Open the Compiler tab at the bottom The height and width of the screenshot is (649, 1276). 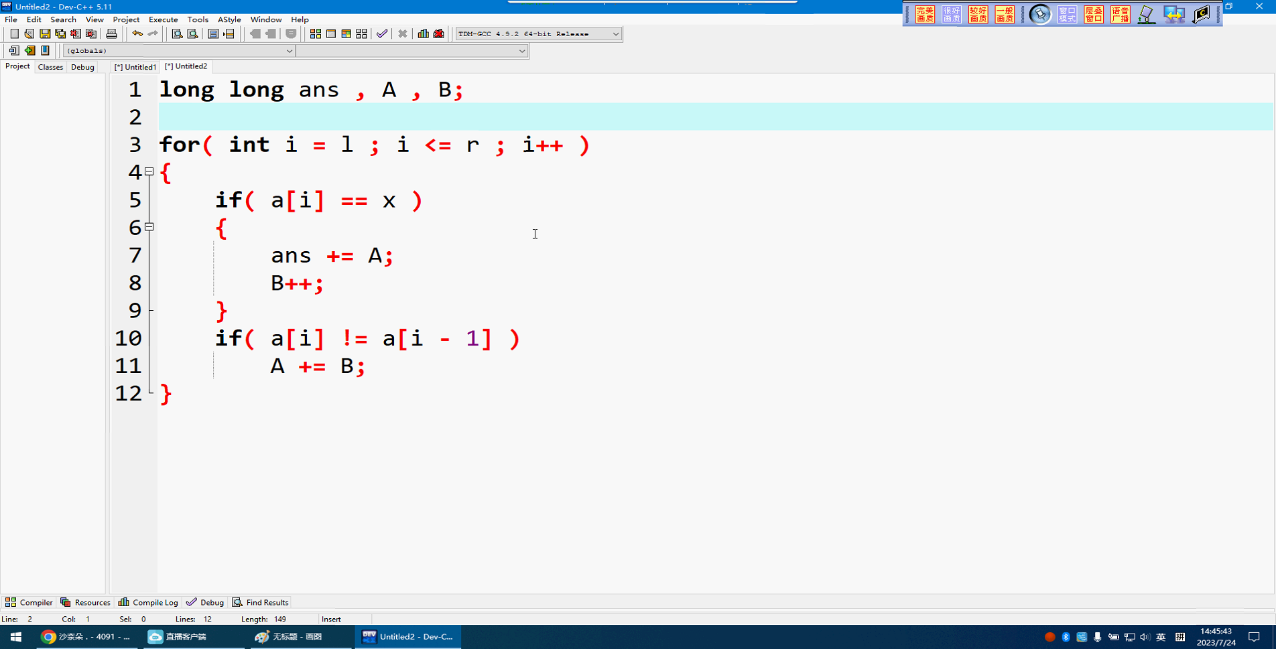tap(29, 602)
